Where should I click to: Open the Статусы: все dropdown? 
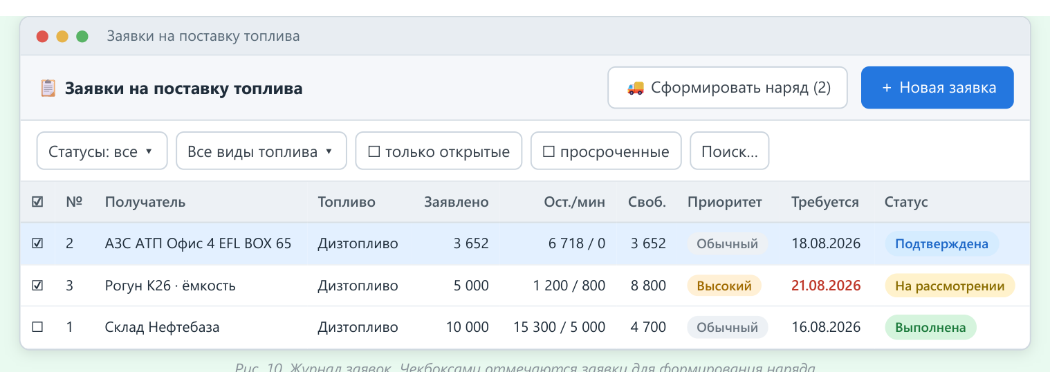coord(102,151)
